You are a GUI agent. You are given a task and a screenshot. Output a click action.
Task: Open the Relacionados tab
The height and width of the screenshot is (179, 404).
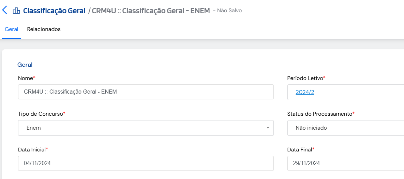point(44,29)
